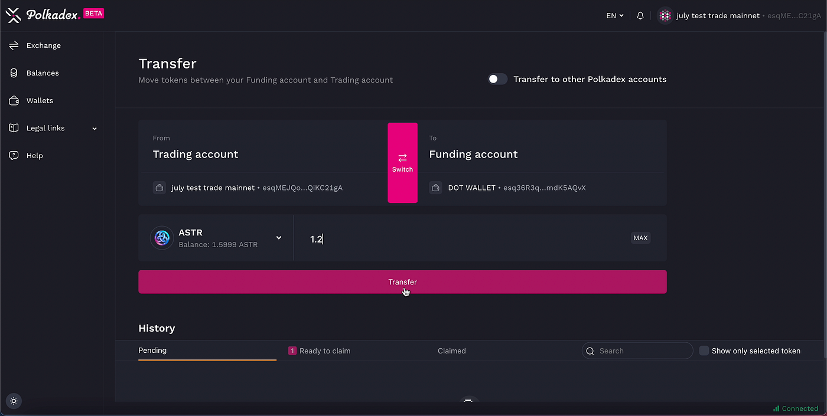This screenshot has width=827, height=416.
Task: Open the EN language dropdown
Action: coord(615,16)
